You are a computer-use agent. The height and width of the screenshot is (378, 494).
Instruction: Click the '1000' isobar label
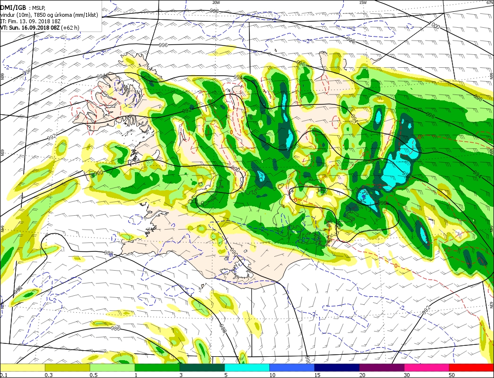[x=434, y=25]
